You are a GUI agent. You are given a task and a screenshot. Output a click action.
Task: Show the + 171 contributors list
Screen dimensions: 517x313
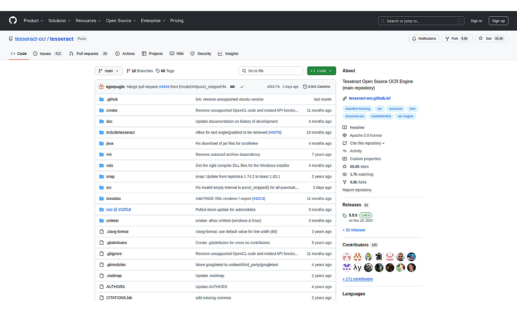click(x=358, y=279)
